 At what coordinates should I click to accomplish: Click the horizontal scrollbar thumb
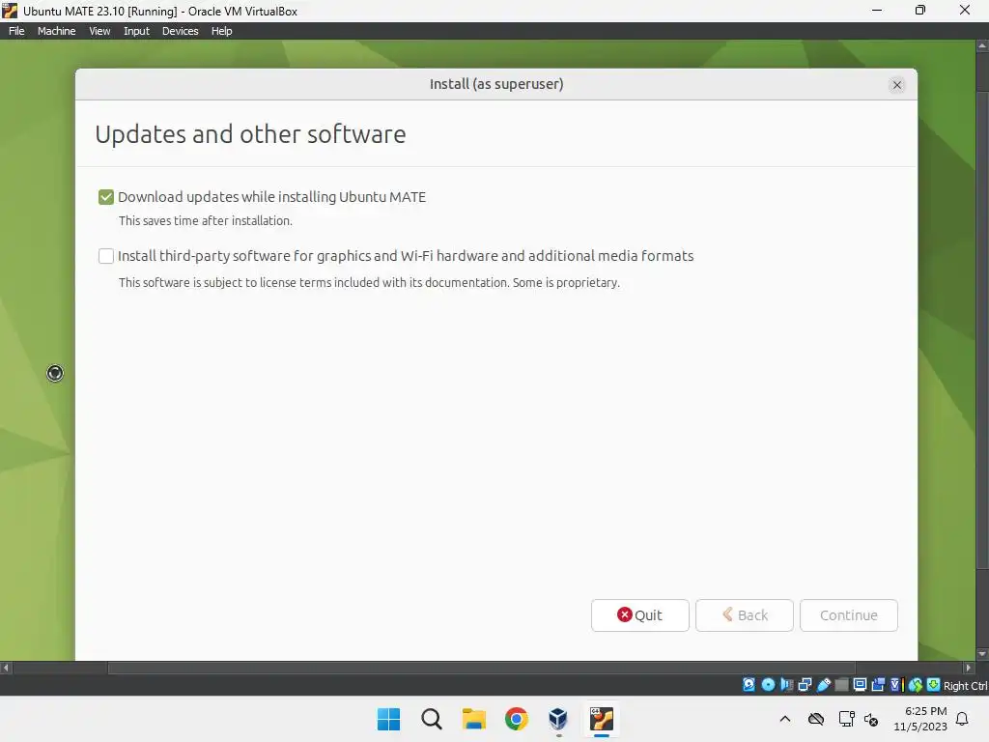tap(481, 668)
